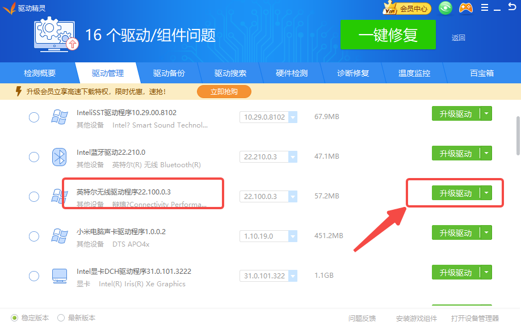
Task: Click the orange 立即抢购 button
Action: [x=224, y=91]
